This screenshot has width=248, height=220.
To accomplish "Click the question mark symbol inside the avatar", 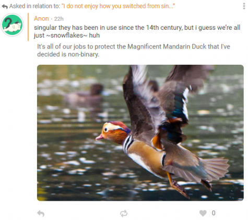I will point(8,23).
